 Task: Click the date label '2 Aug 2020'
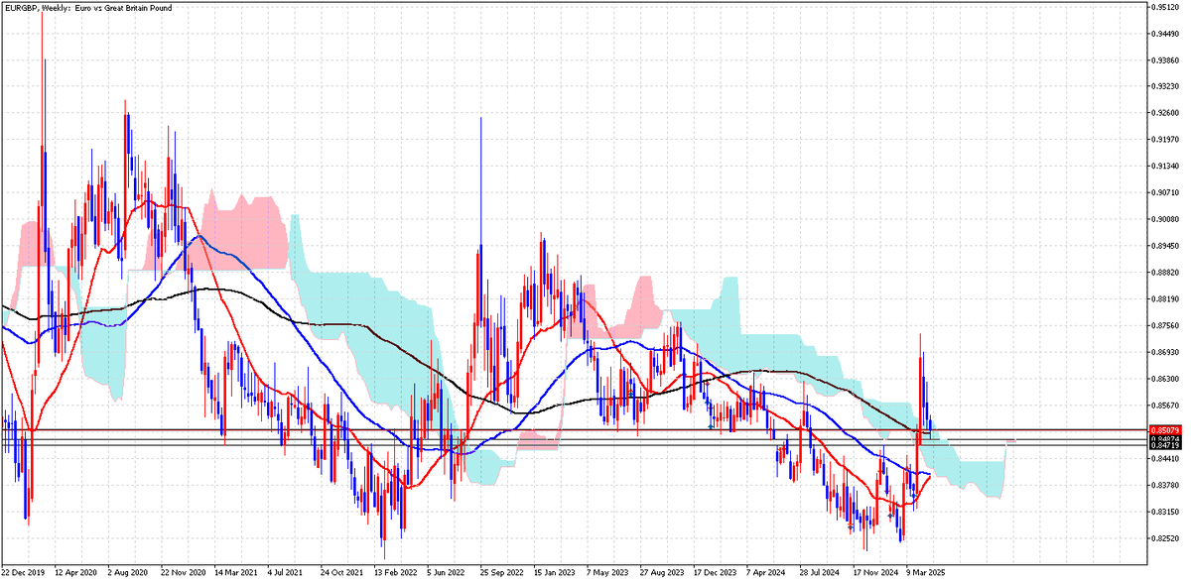coord(128,573)
